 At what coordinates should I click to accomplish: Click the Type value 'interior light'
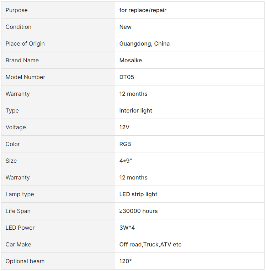[135, 111]
